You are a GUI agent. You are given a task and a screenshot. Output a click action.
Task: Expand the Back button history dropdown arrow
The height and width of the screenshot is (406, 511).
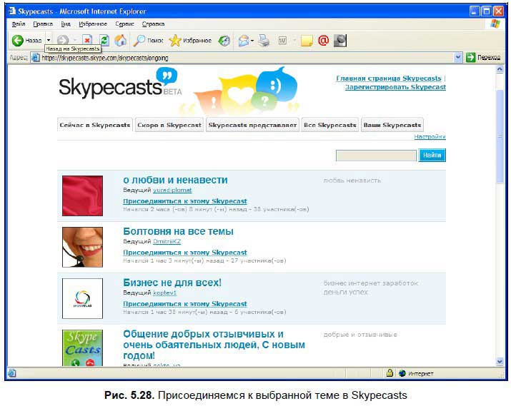49,41
